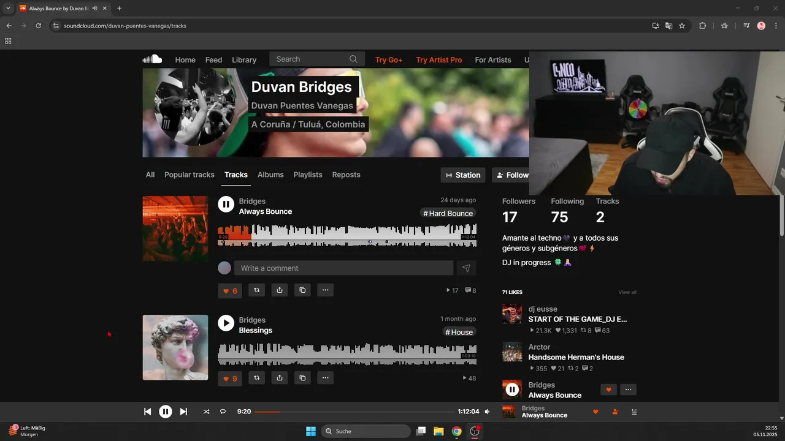Follow Duvan Bridges

click(511, 175)
